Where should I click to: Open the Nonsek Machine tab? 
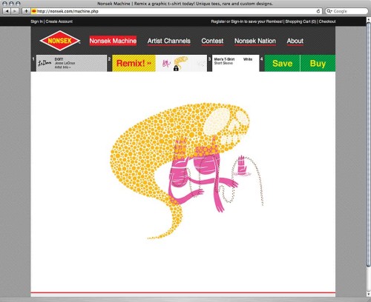[113, 41]
